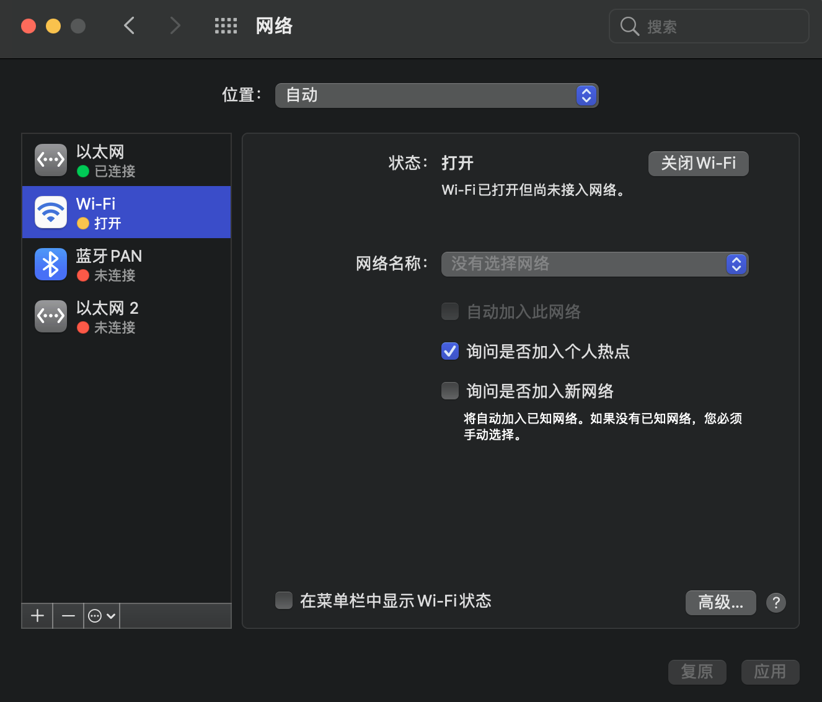Remove selected service with minus button
The image size is (822, 702).
(68, 616)
